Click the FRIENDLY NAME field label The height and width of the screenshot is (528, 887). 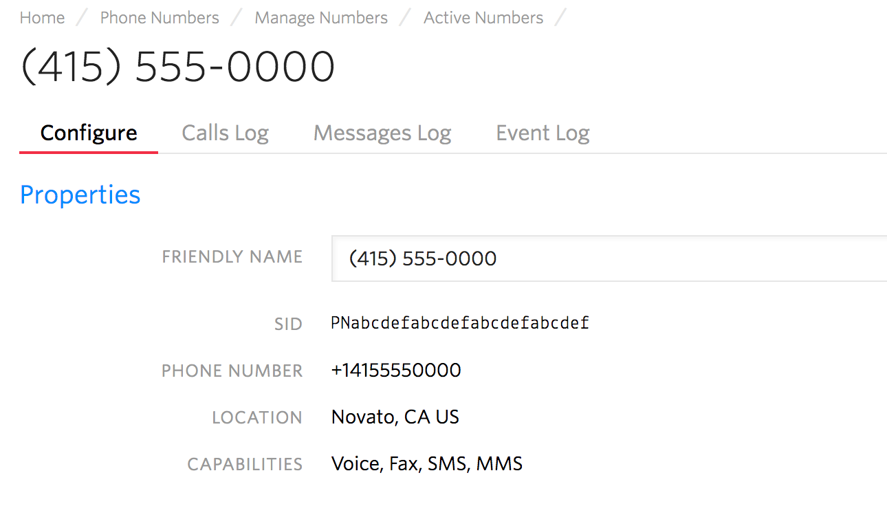click(232, 257)
